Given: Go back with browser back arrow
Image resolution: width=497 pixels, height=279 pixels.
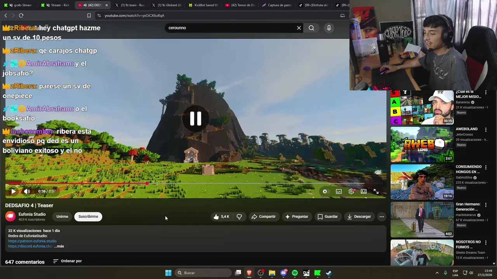Looking at the screenshot, I should (5, 15).
